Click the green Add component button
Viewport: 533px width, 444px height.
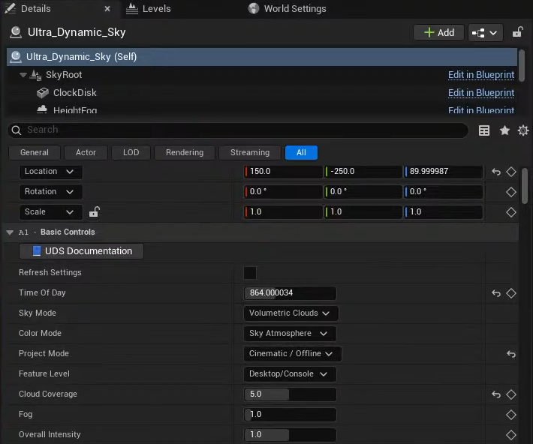coord(438,32)
